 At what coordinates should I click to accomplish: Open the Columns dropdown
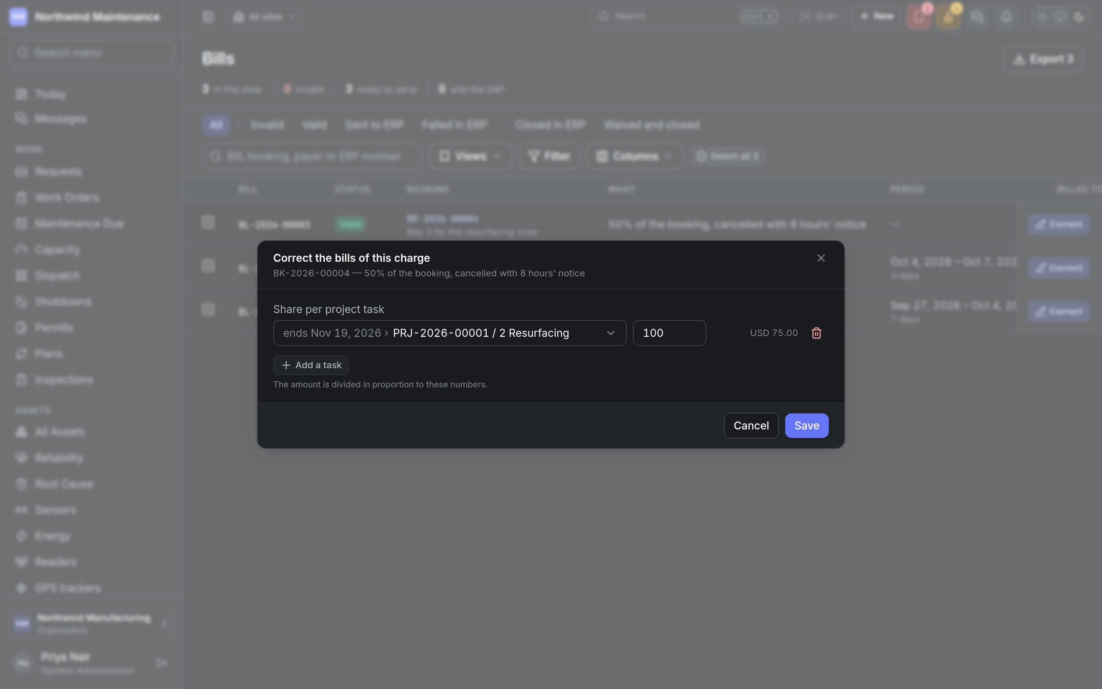(x=634, y=156)
